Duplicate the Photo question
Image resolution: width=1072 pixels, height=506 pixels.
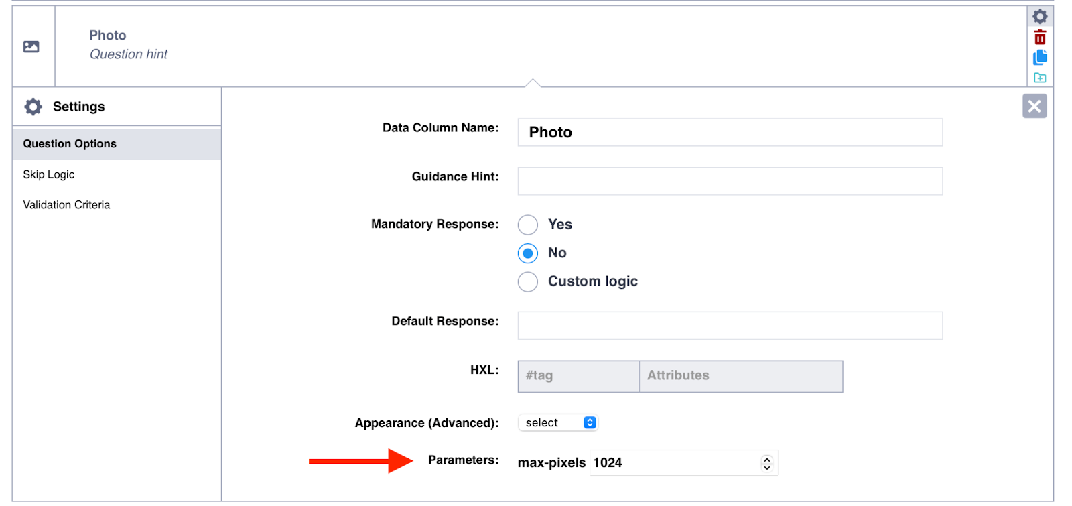point(1039,58)
